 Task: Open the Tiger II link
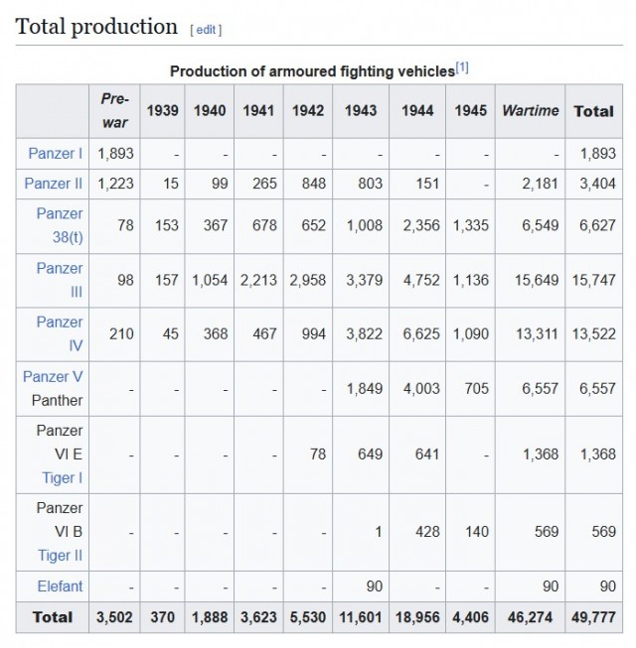point(60,555)
